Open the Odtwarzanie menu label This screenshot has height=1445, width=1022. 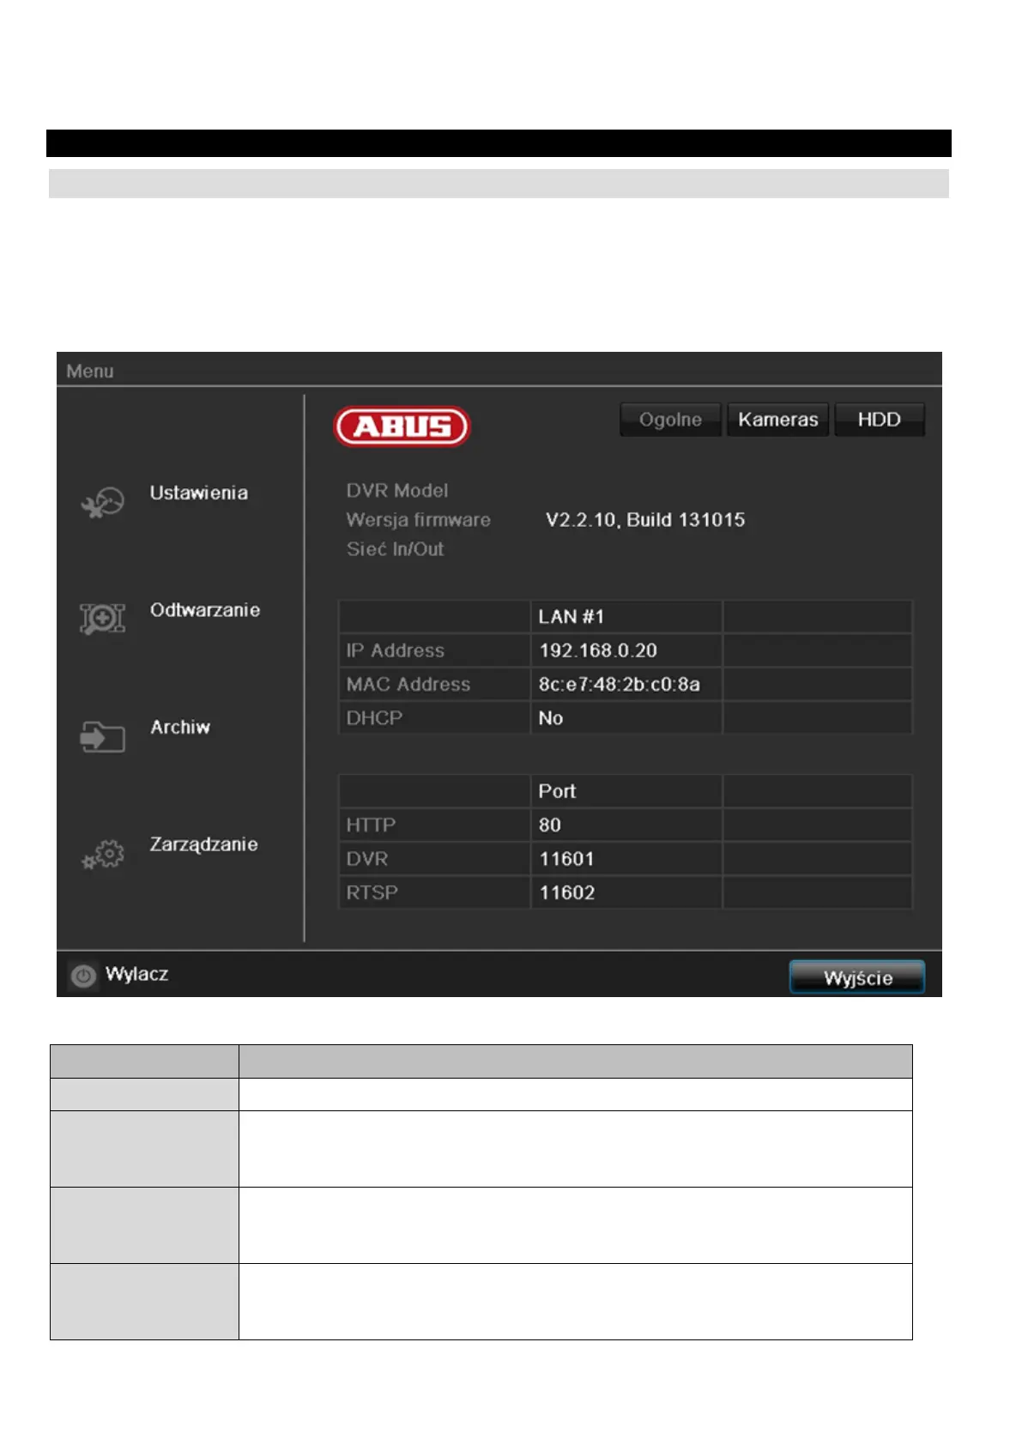[205, 610]
